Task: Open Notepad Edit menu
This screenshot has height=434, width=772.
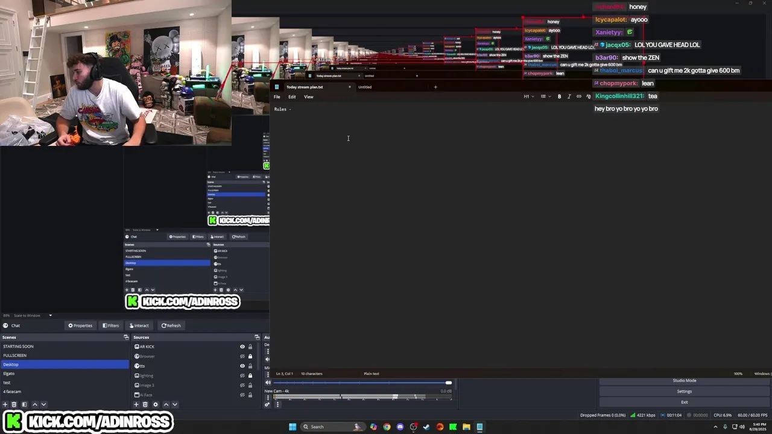Action: point(292,96)
